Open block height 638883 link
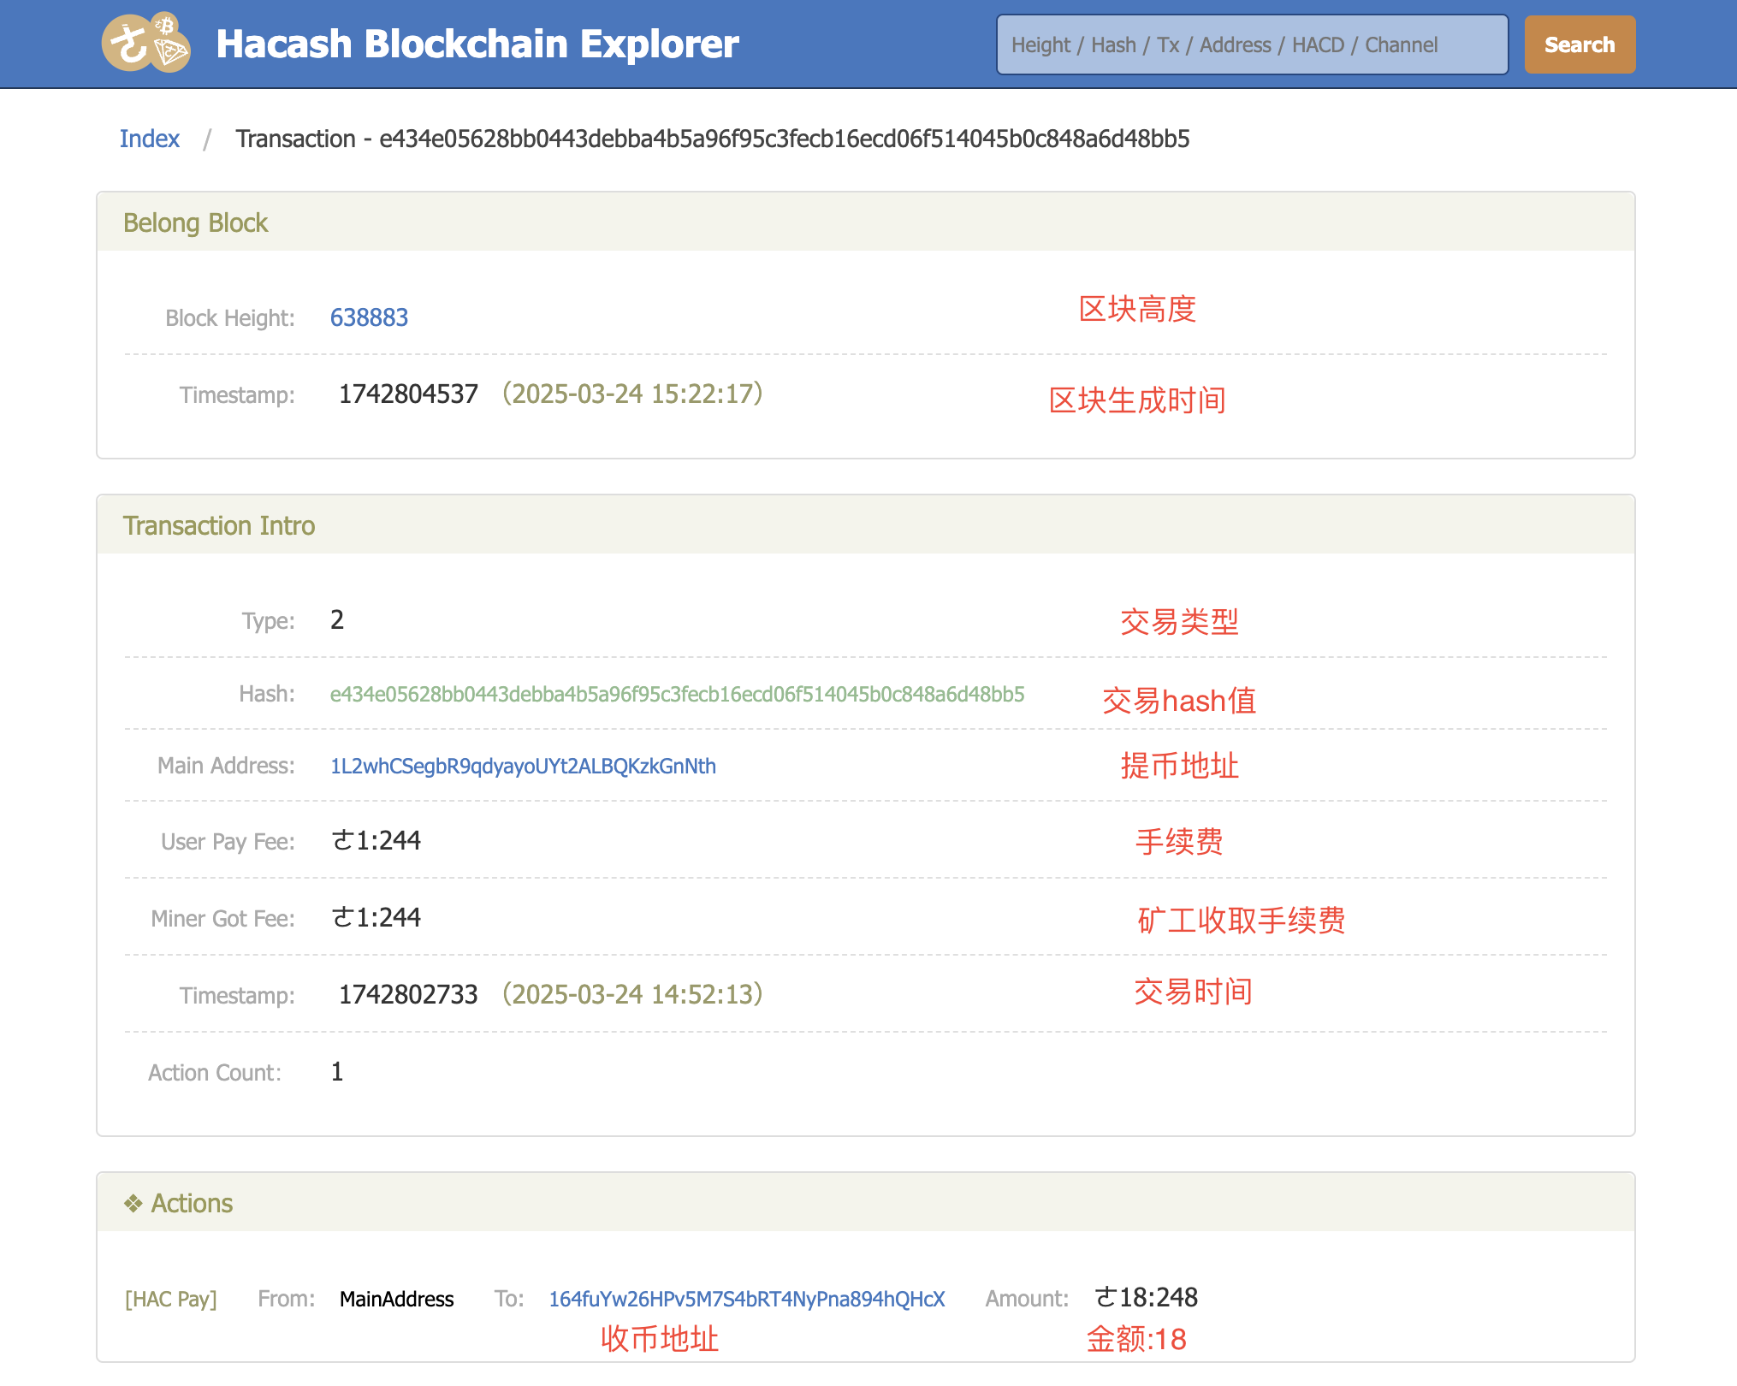1737x1386 pixels. 369,317
